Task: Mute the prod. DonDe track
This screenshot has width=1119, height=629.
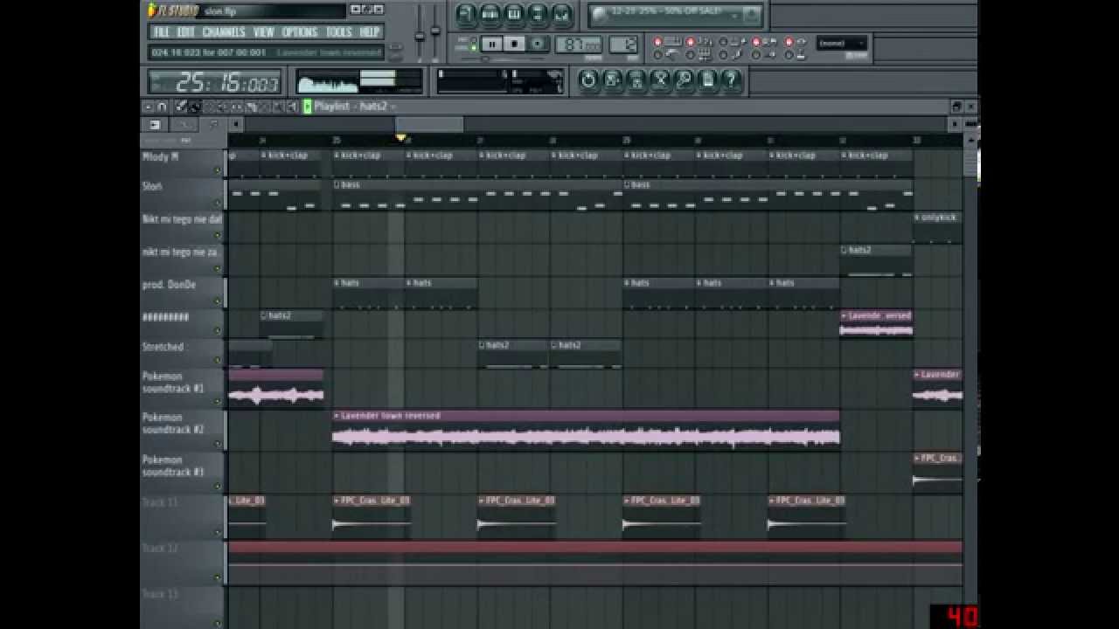Action: point(218,301)
